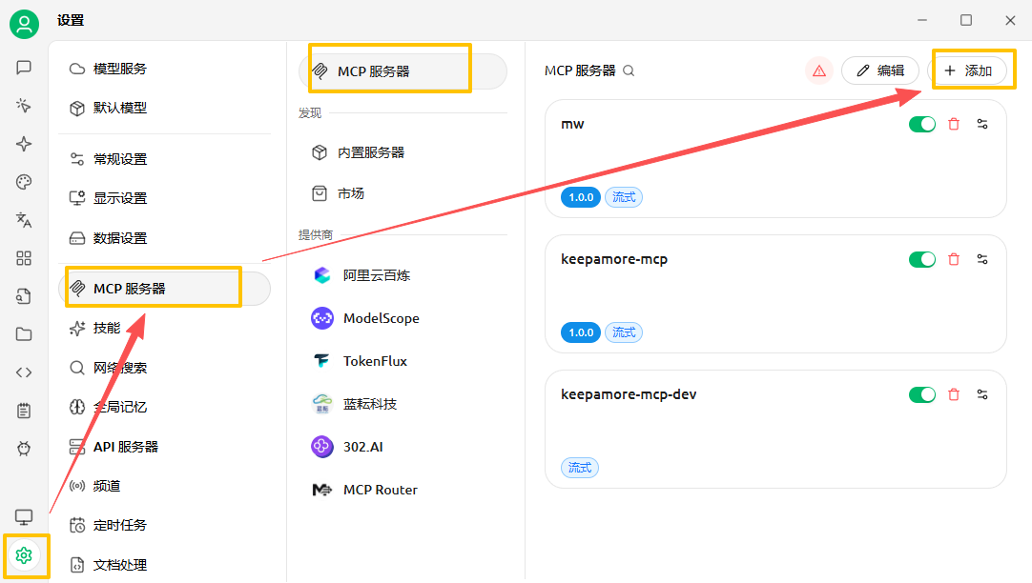Click the keepamore-mcp-dev server name
Image resolution: width=1032 pixels, height=583 pixels.
(x=629, y=394)
